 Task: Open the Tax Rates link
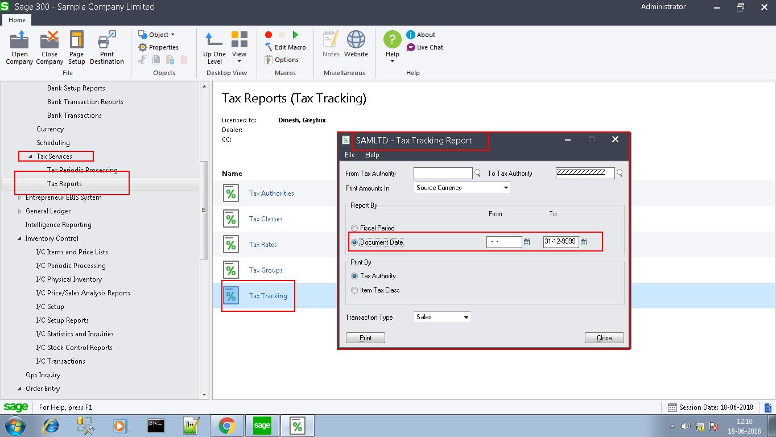[x=263, y=245]
